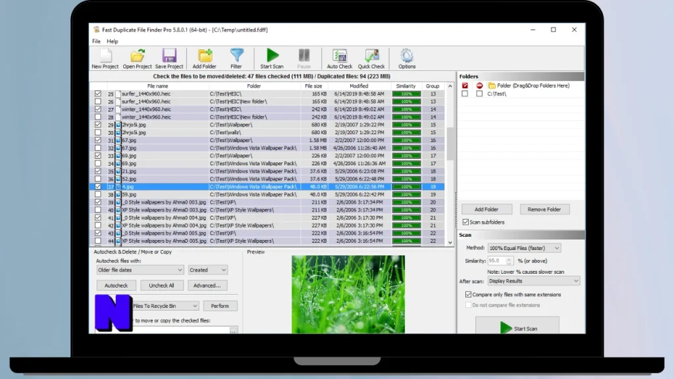
Task: Toggle the red checked box in Folders header
Action: pyautogui.click(x=465, y=86)
